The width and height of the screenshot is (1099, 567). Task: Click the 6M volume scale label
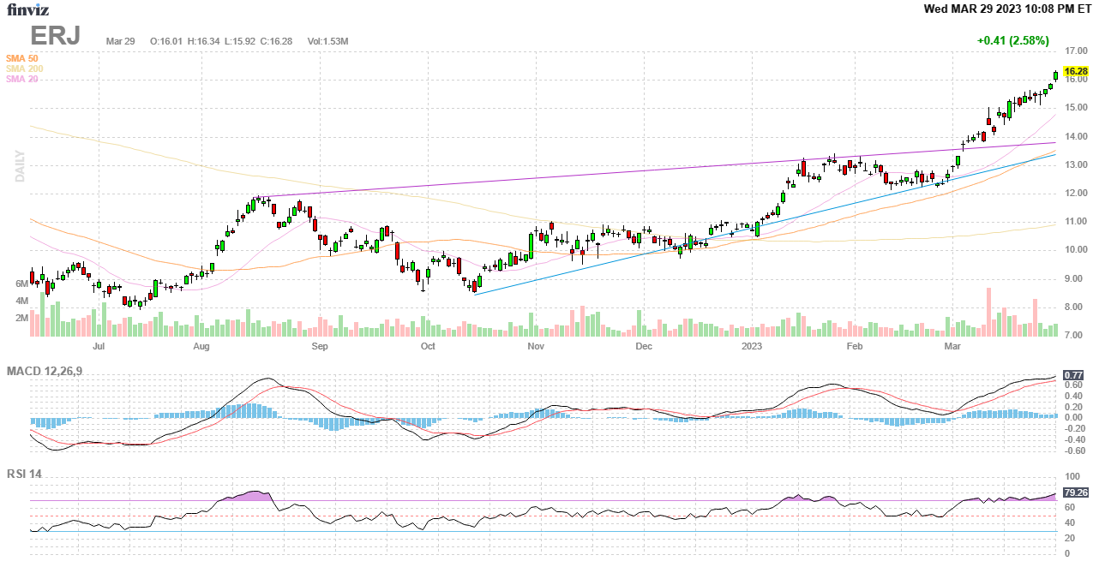(x=21, y=283)
